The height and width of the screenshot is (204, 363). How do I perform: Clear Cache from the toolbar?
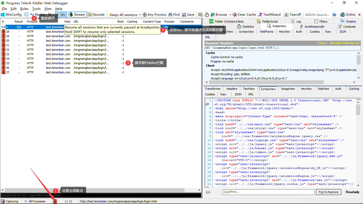[x=244, y=15]
